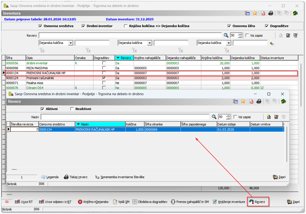Enable Vsi zapisi checkbox in Reverz window
This screenshot has width=306, height=214.
[x=235, y=117]
